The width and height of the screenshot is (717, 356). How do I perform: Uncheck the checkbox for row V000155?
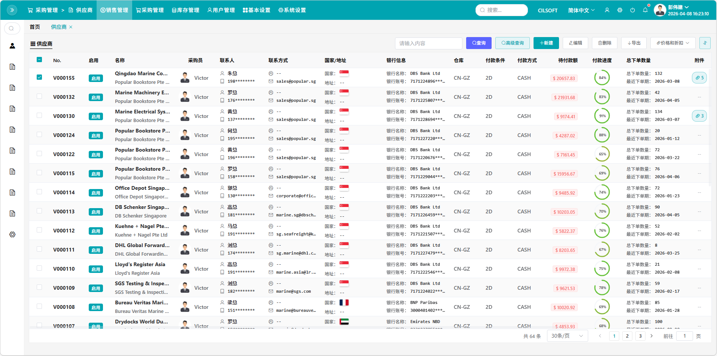coord(39,77)
